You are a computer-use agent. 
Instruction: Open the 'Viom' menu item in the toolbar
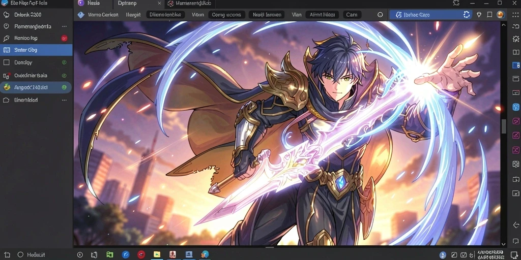click(198, 15)
